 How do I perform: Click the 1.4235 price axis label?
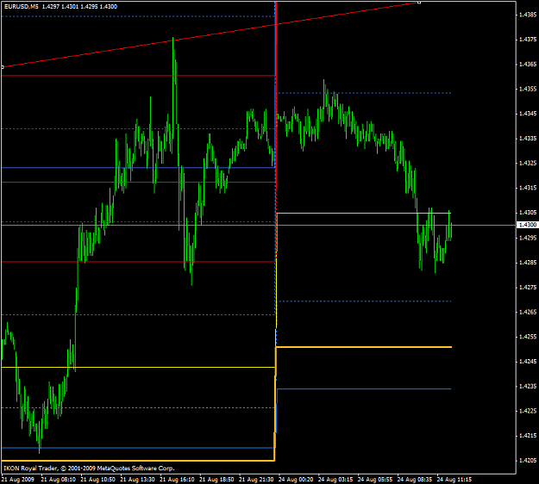[528, 386]
